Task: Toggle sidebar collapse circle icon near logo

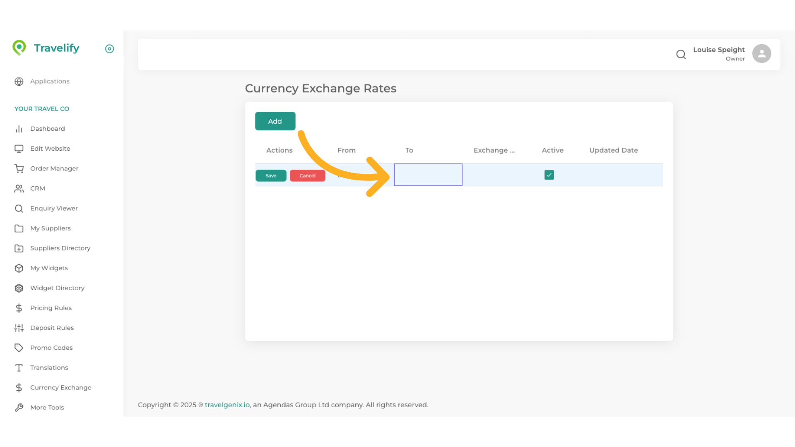Action: tap(109, 49)
